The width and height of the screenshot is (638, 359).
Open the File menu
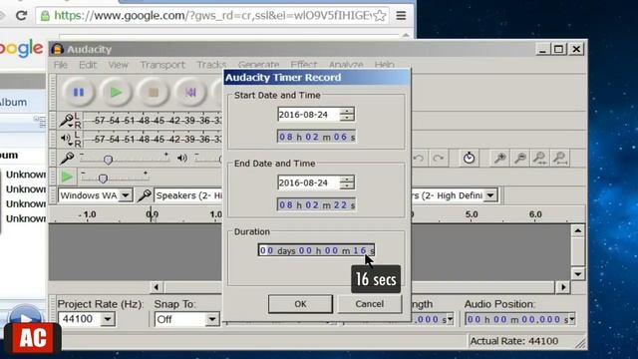click(61, 65)
